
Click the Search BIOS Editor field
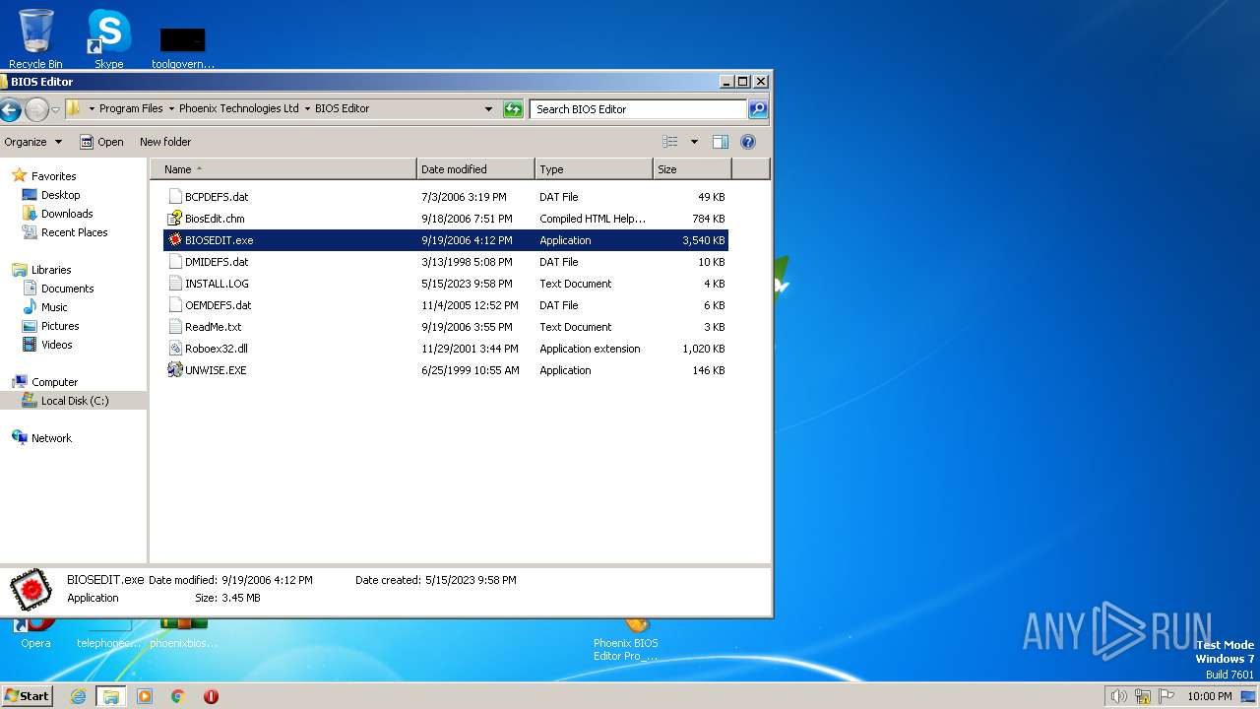point(638,109)
